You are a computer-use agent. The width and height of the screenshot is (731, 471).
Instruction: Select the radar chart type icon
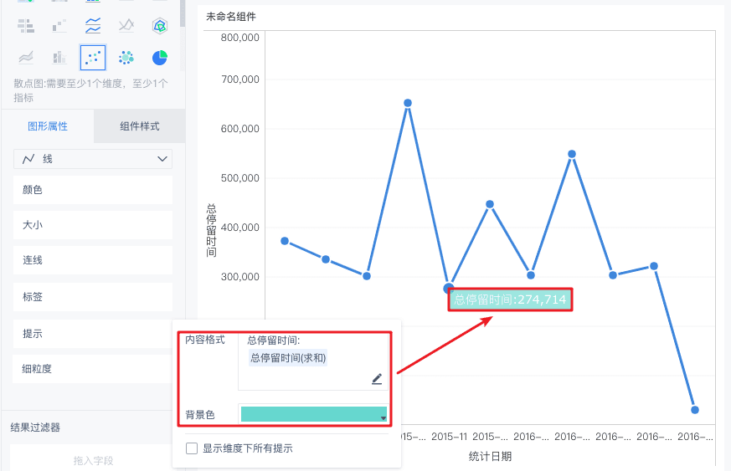(x=159, y=26)
